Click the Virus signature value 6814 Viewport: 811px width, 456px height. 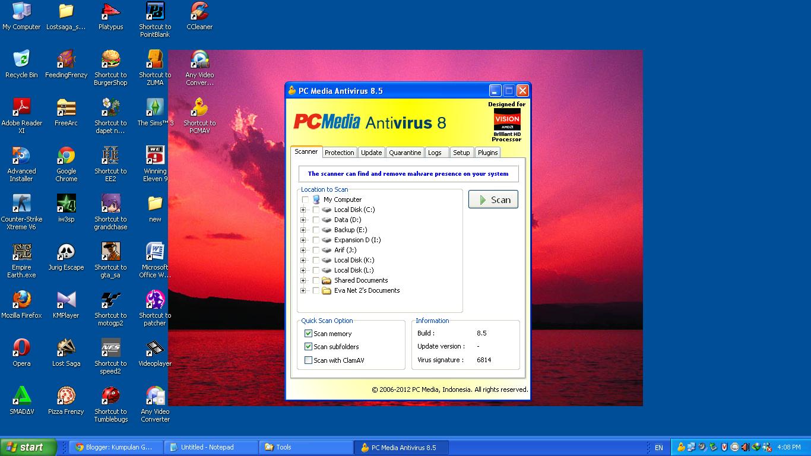(x=484, y=360)
